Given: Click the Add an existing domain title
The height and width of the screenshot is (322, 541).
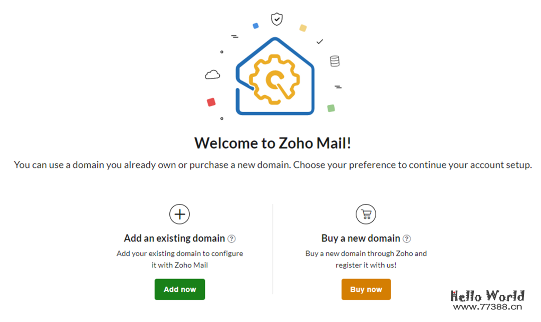Looking at the screenshot, I should click(x=174, y=238).
